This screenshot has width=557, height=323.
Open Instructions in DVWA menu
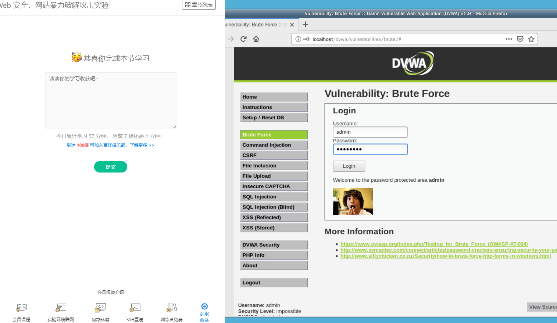coord(274,107)
